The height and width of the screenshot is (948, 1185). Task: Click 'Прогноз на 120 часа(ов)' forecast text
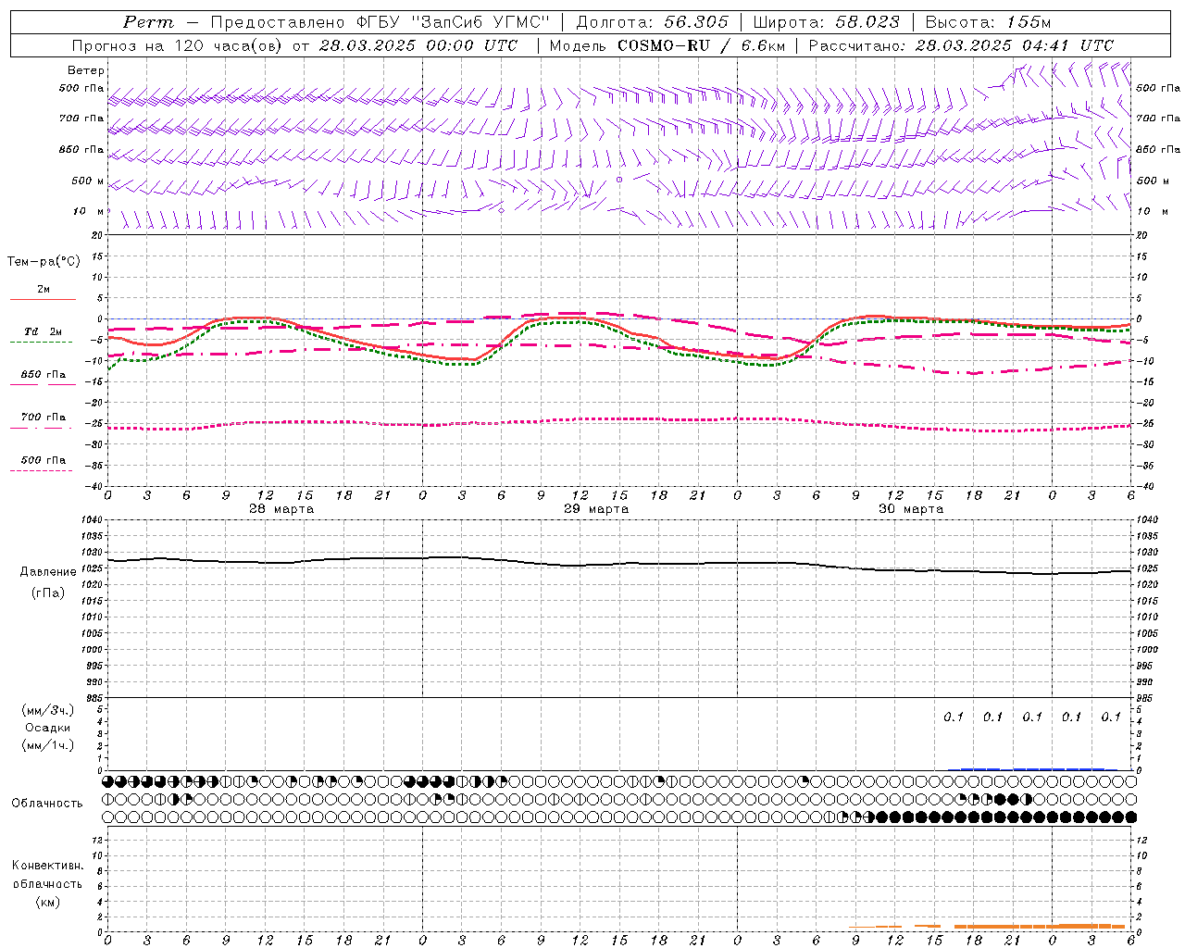click(179, 45)
